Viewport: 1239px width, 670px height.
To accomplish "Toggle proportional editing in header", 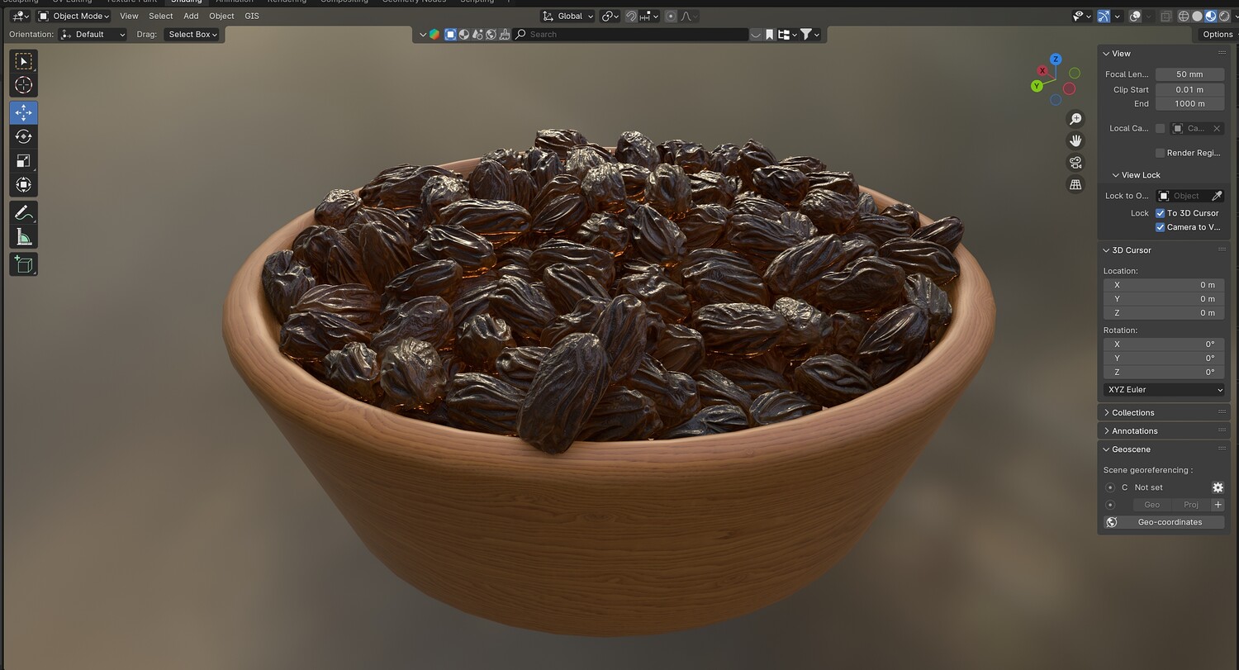I will (x=671, y=16).
